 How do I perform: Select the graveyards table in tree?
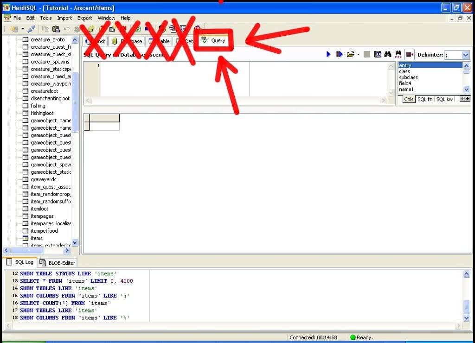(x=43, y=179)
